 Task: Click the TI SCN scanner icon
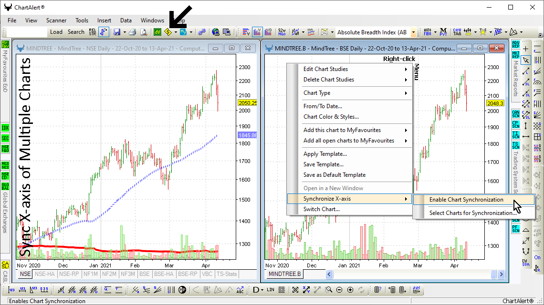click(515, 134)
